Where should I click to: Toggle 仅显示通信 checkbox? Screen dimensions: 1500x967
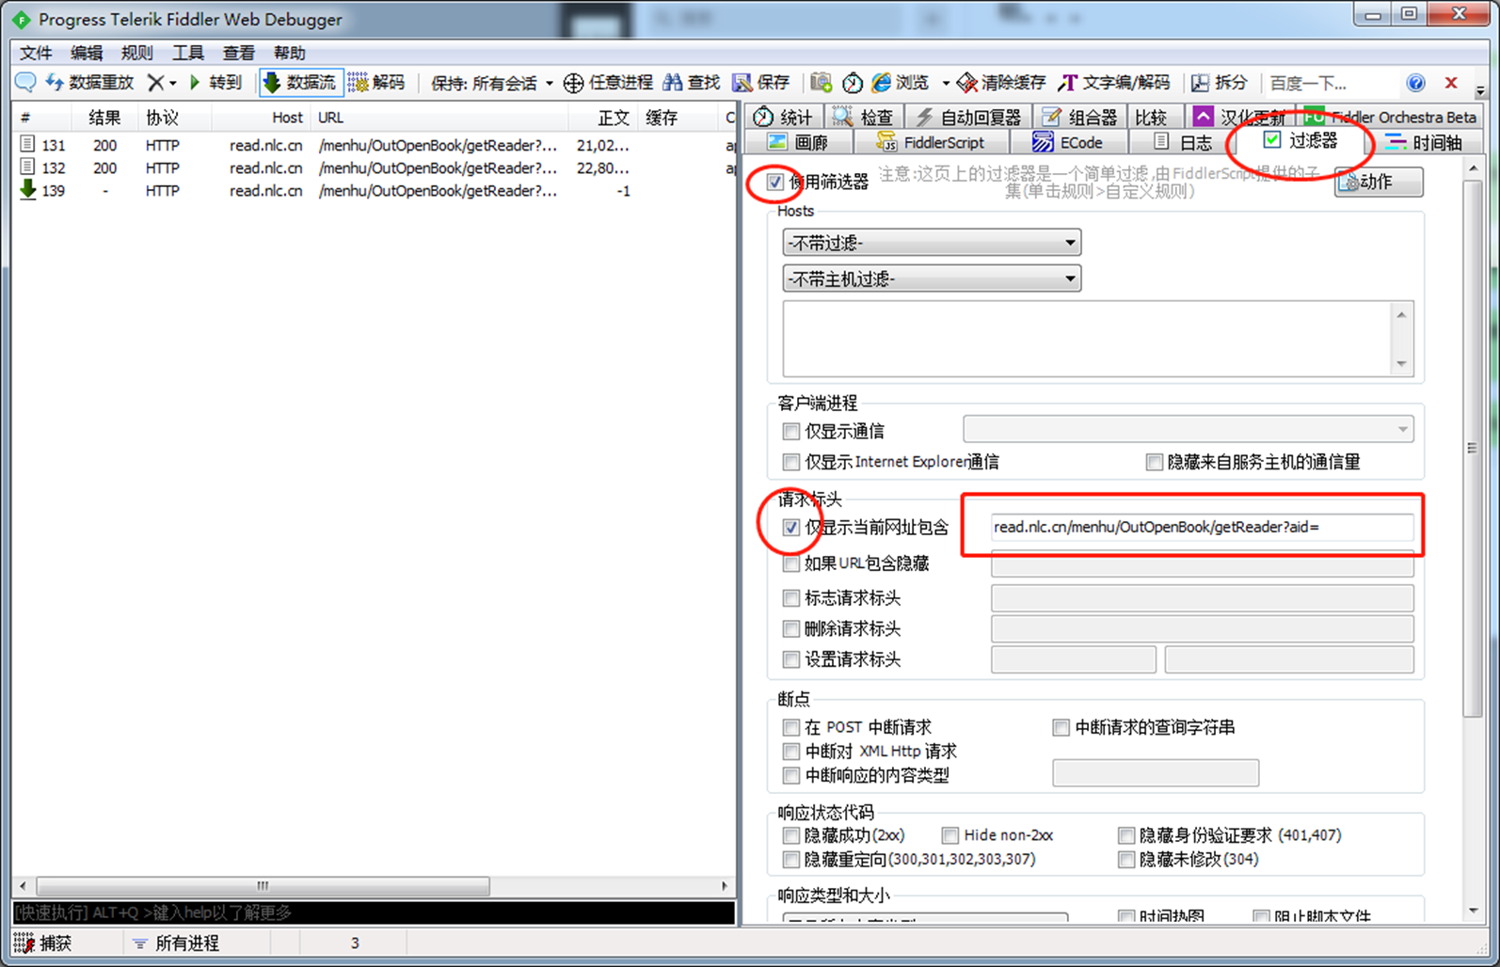790,431
